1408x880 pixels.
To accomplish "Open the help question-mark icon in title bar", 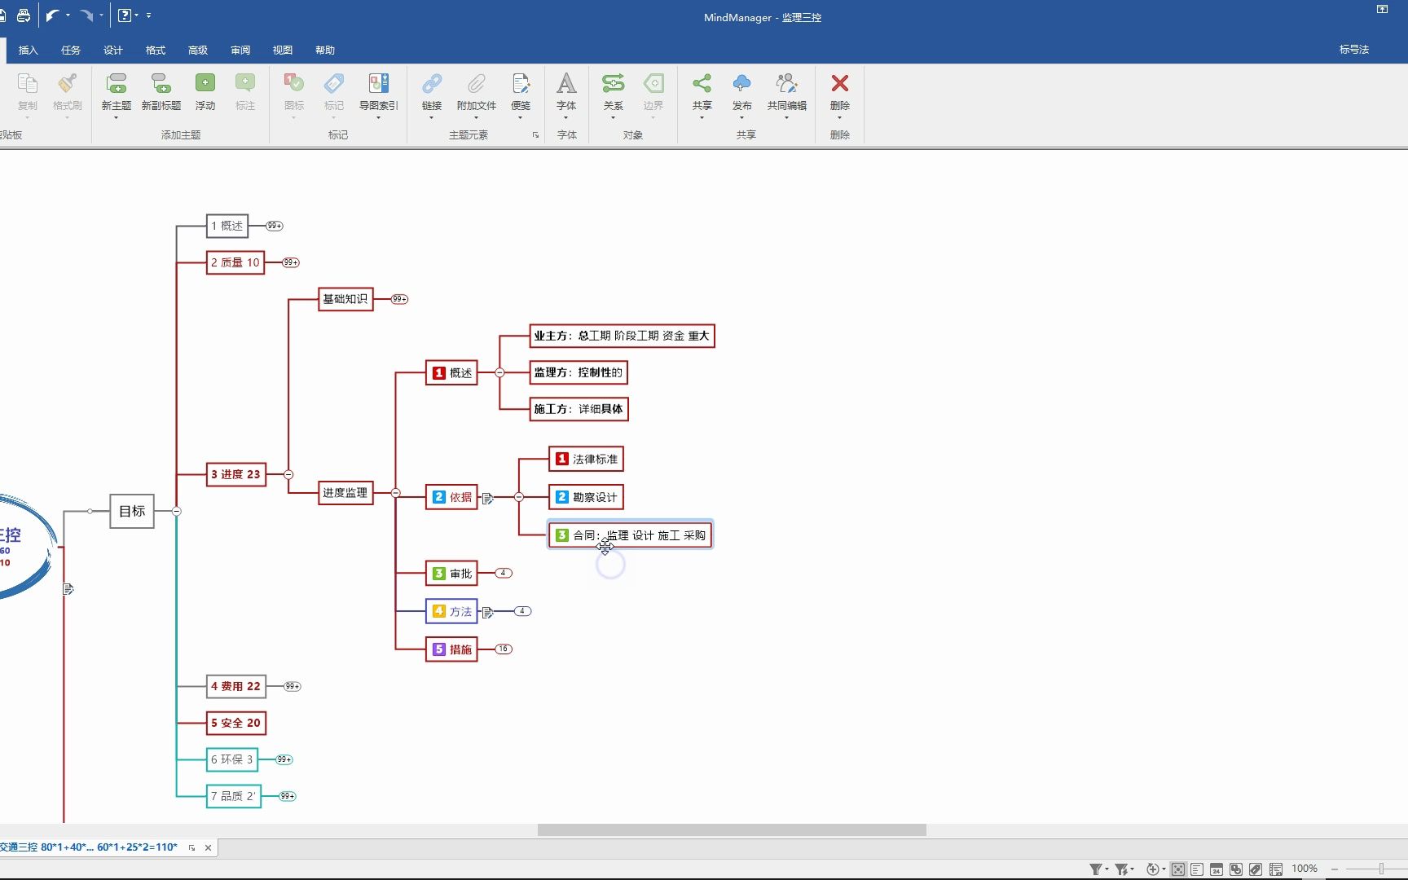I will (125, 15).
